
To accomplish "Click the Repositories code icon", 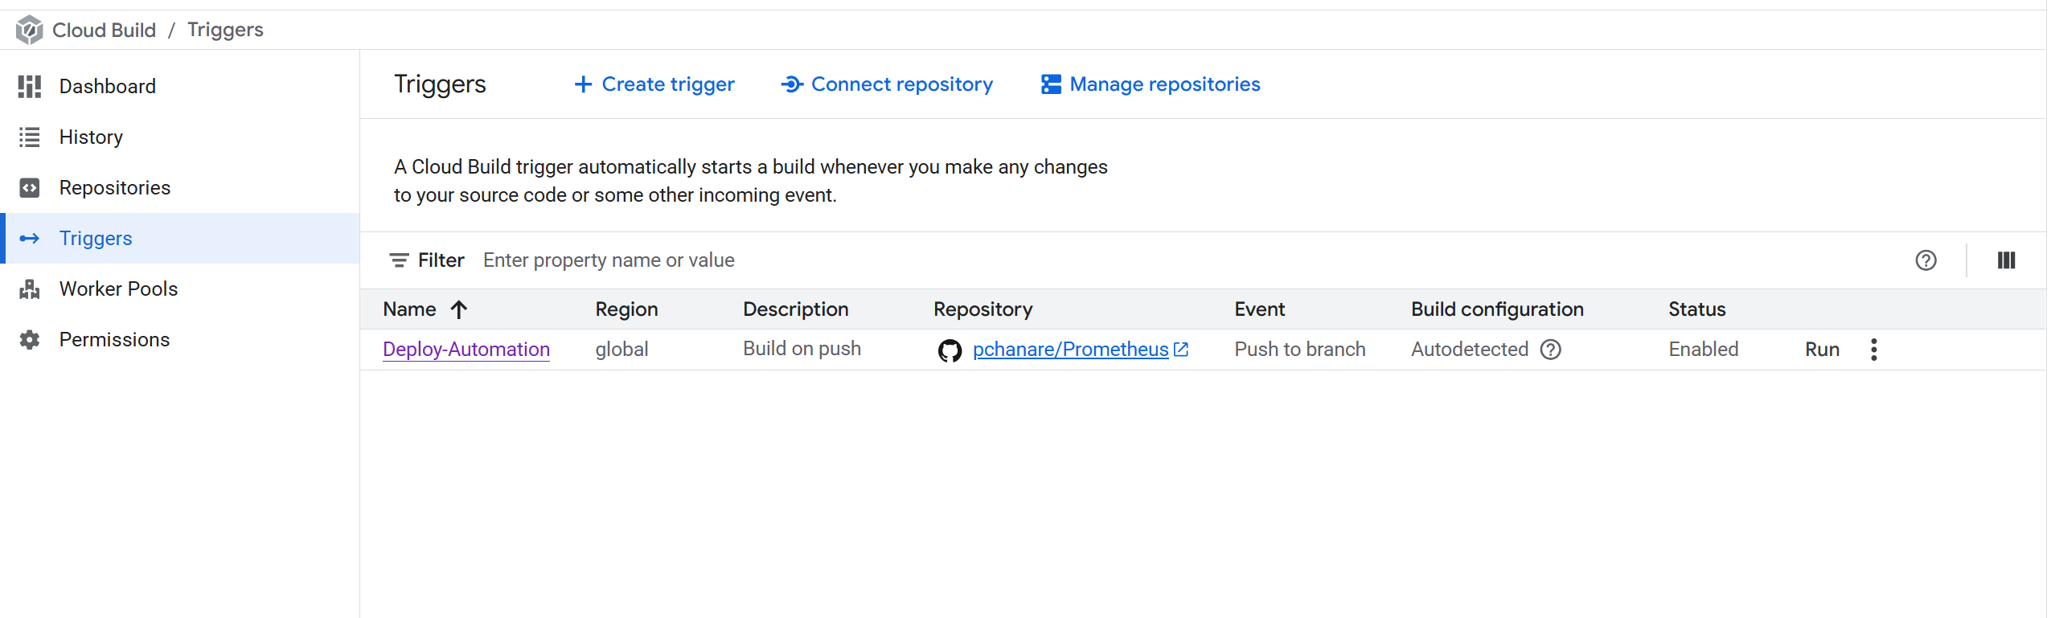I will click(x=30, y=188).
